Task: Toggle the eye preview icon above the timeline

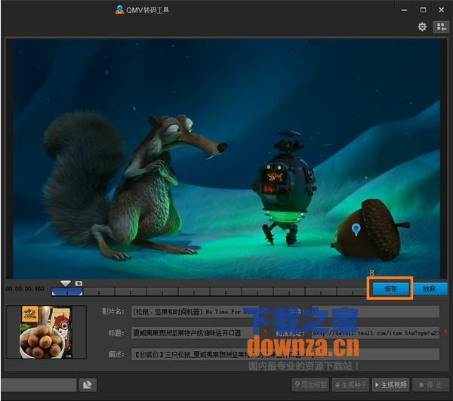Action: point(79,283)
